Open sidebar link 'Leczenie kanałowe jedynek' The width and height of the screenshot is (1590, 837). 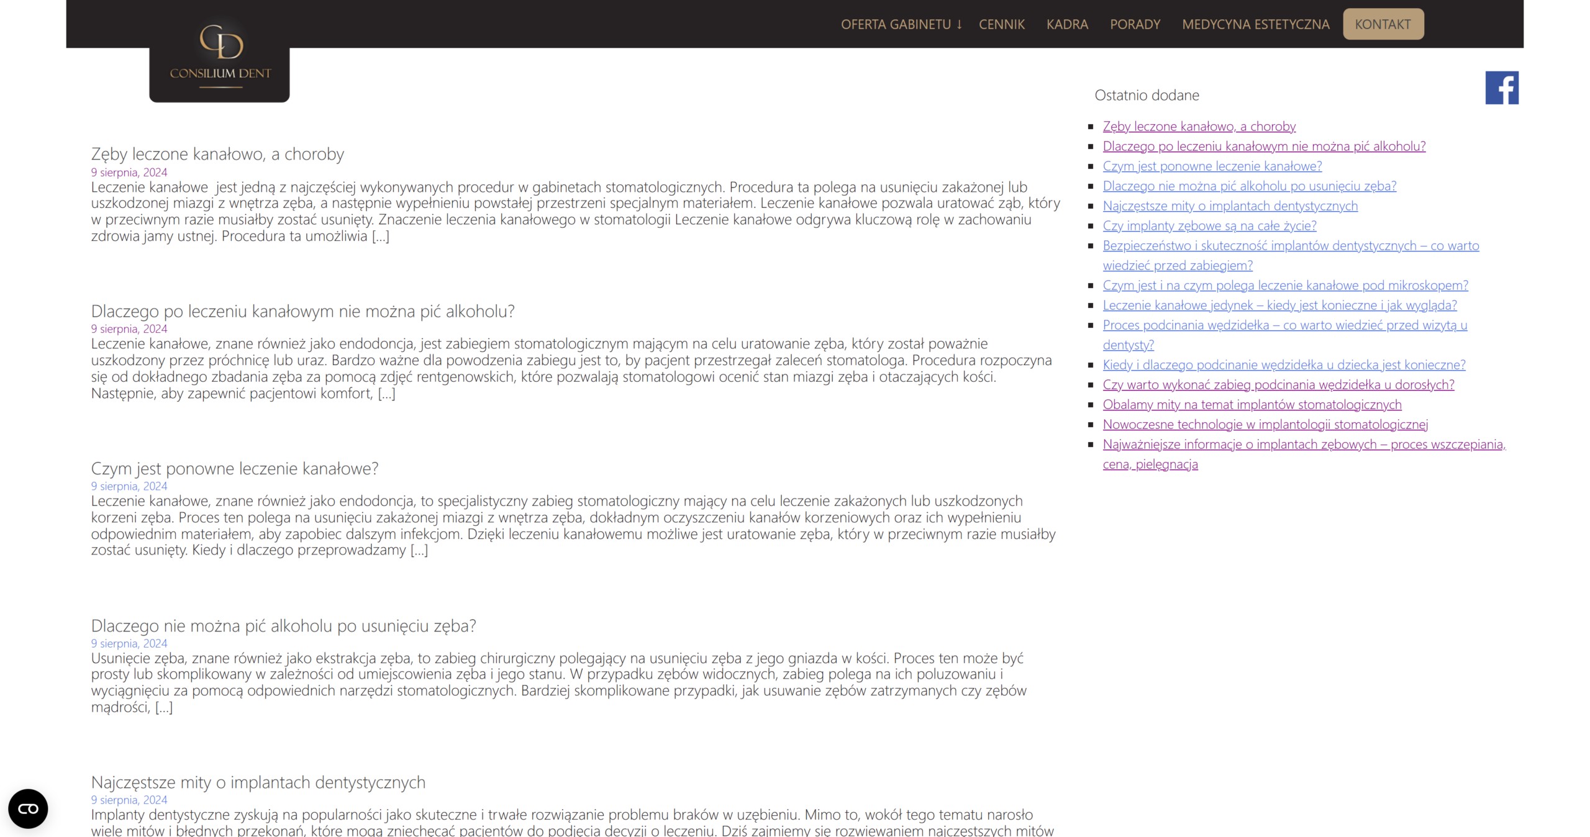pos(1279,305)
